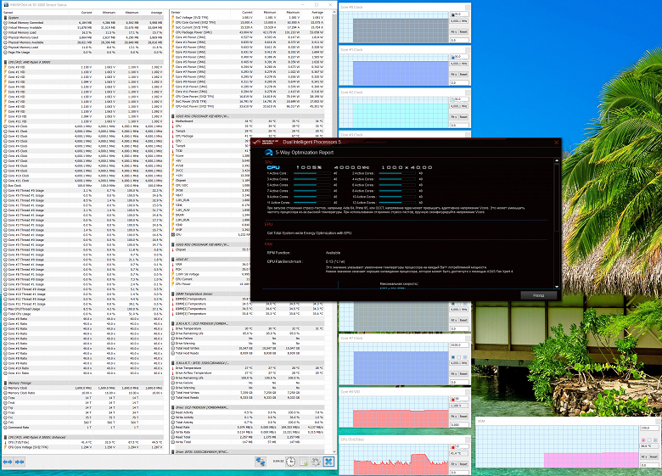Screen dimensions: 662x476
Task: Click Fit y in the Core #1 Clock graph
Action: [x=454, y=76]
